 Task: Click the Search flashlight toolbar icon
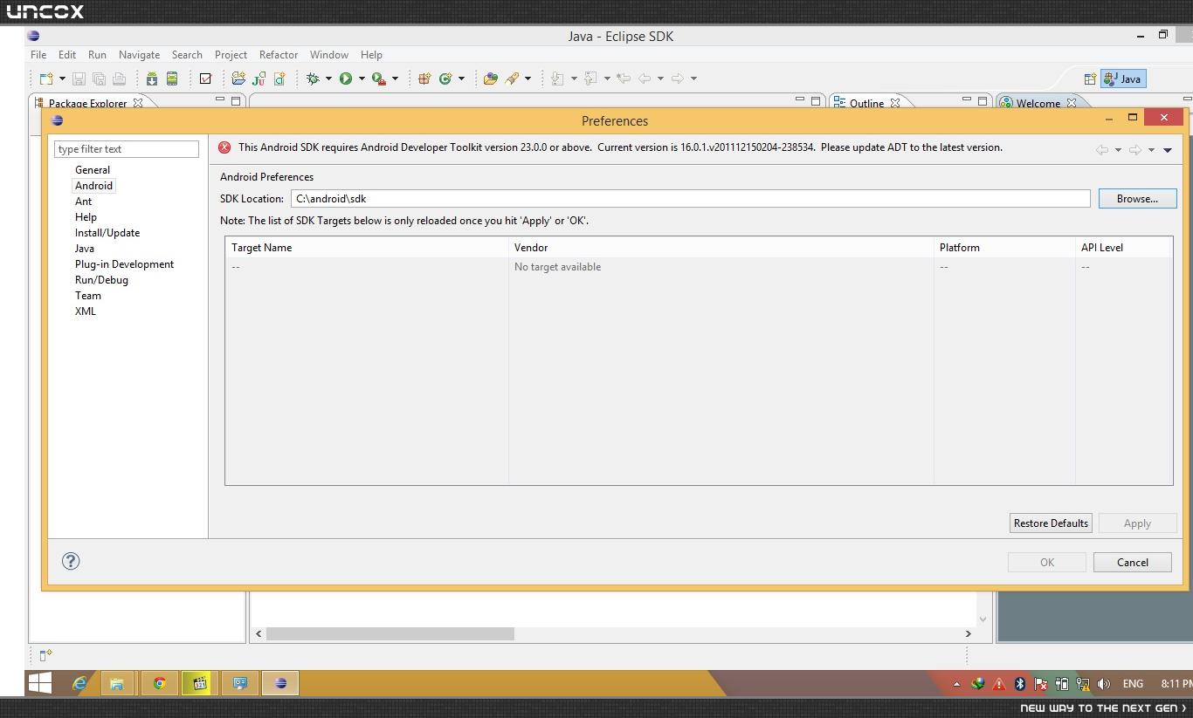point(513,79)
